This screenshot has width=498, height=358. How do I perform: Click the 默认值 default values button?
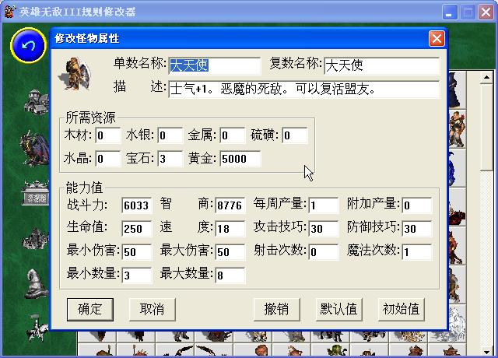click(339, 309)
